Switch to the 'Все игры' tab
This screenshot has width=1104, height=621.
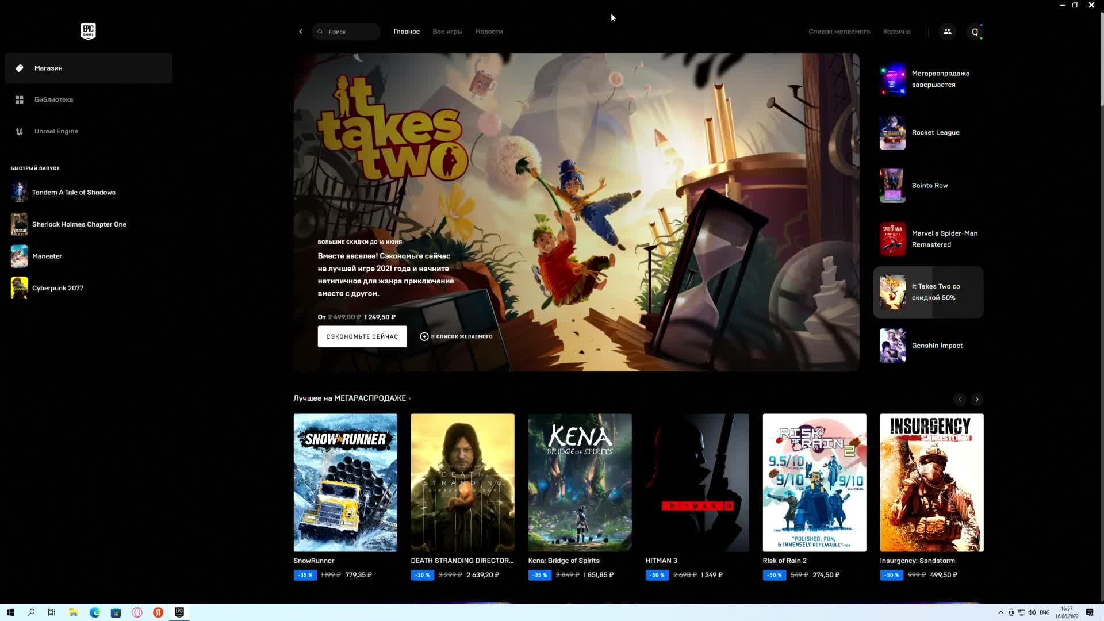click(447, 32)
